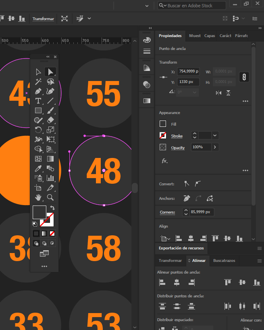
Task: Select the Warp tool
Action: tap(38, 139)
